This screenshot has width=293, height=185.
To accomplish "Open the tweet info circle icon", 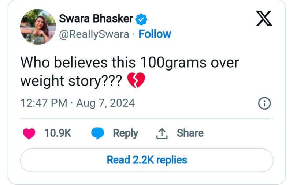I will 264,103.
